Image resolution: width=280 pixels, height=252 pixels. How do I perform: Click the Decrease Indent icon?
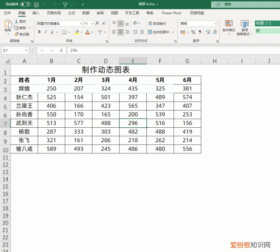click(136, 32)
